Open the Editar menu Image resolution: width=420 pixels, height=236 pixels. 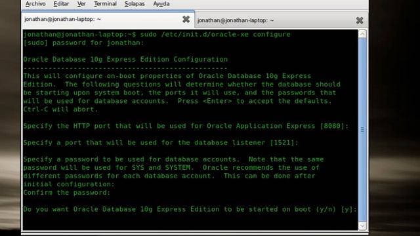coord(61,4)
